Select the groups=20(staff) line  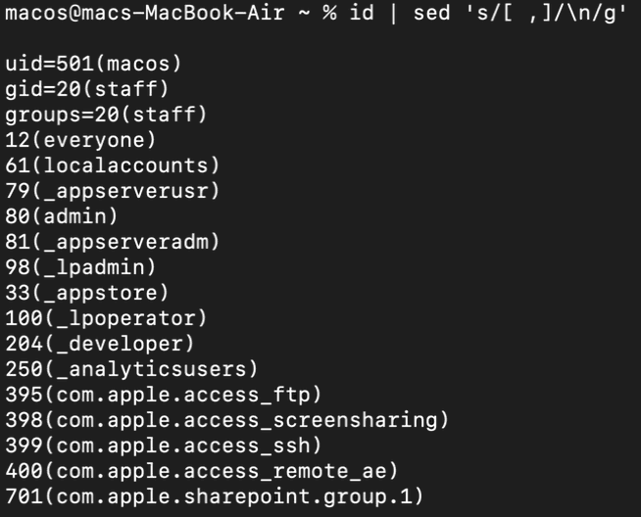[x=106, y=115]
